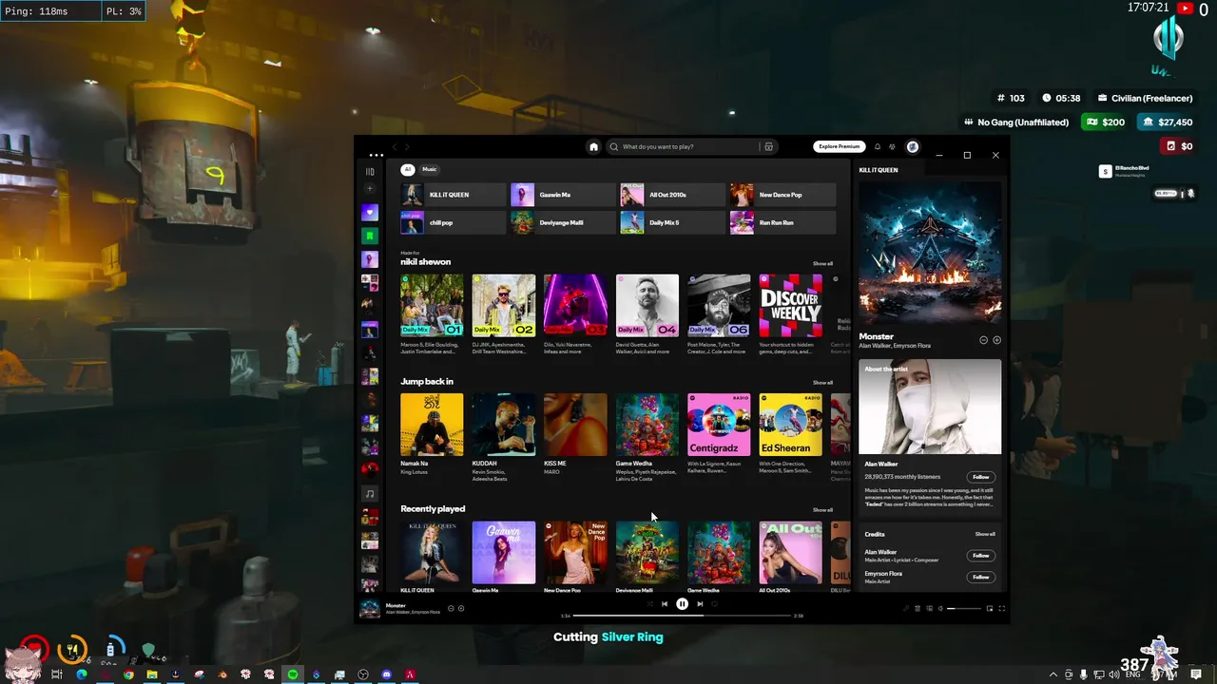Open Monster album art in player bar
The height and width of the screenshot is (684, 1217).
(370, 609)
